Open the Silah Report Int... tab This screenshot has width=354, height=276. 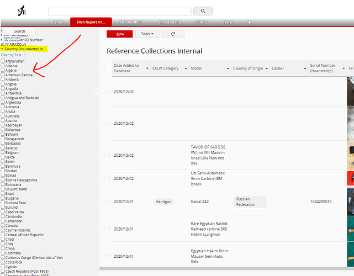[x=91, y=22]
